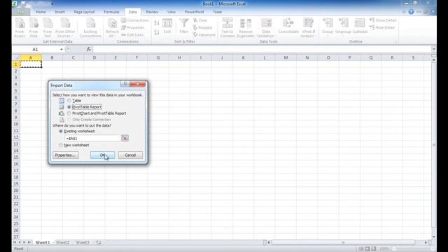This screenshot has height=252, width=448.
Task: Switch to the Insert tab
Action: coord(59,12)
